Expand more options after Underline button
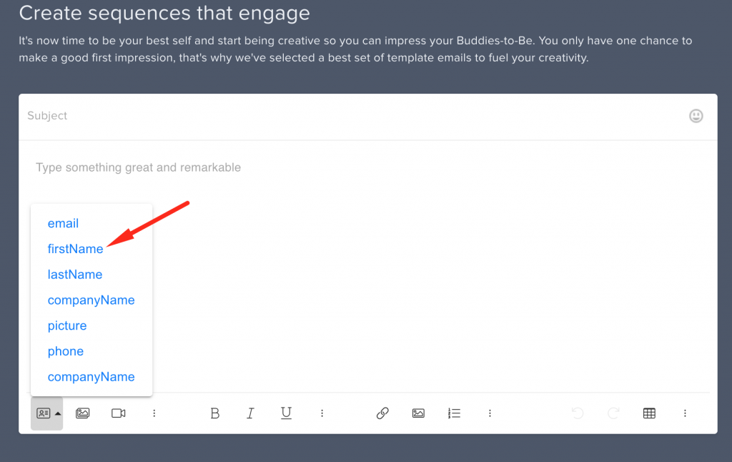The image size is (732, 462). 322,413
